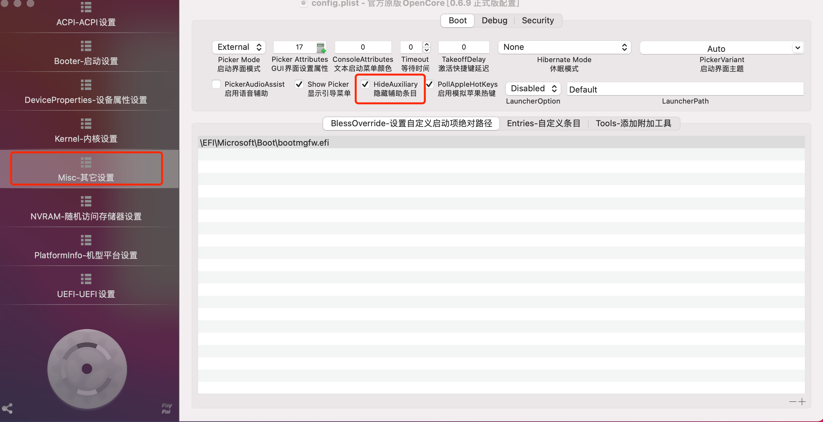Open the Kernel-内核设置 sidebar section
This screenshot has width=823, height=422.
pos(86,130)
